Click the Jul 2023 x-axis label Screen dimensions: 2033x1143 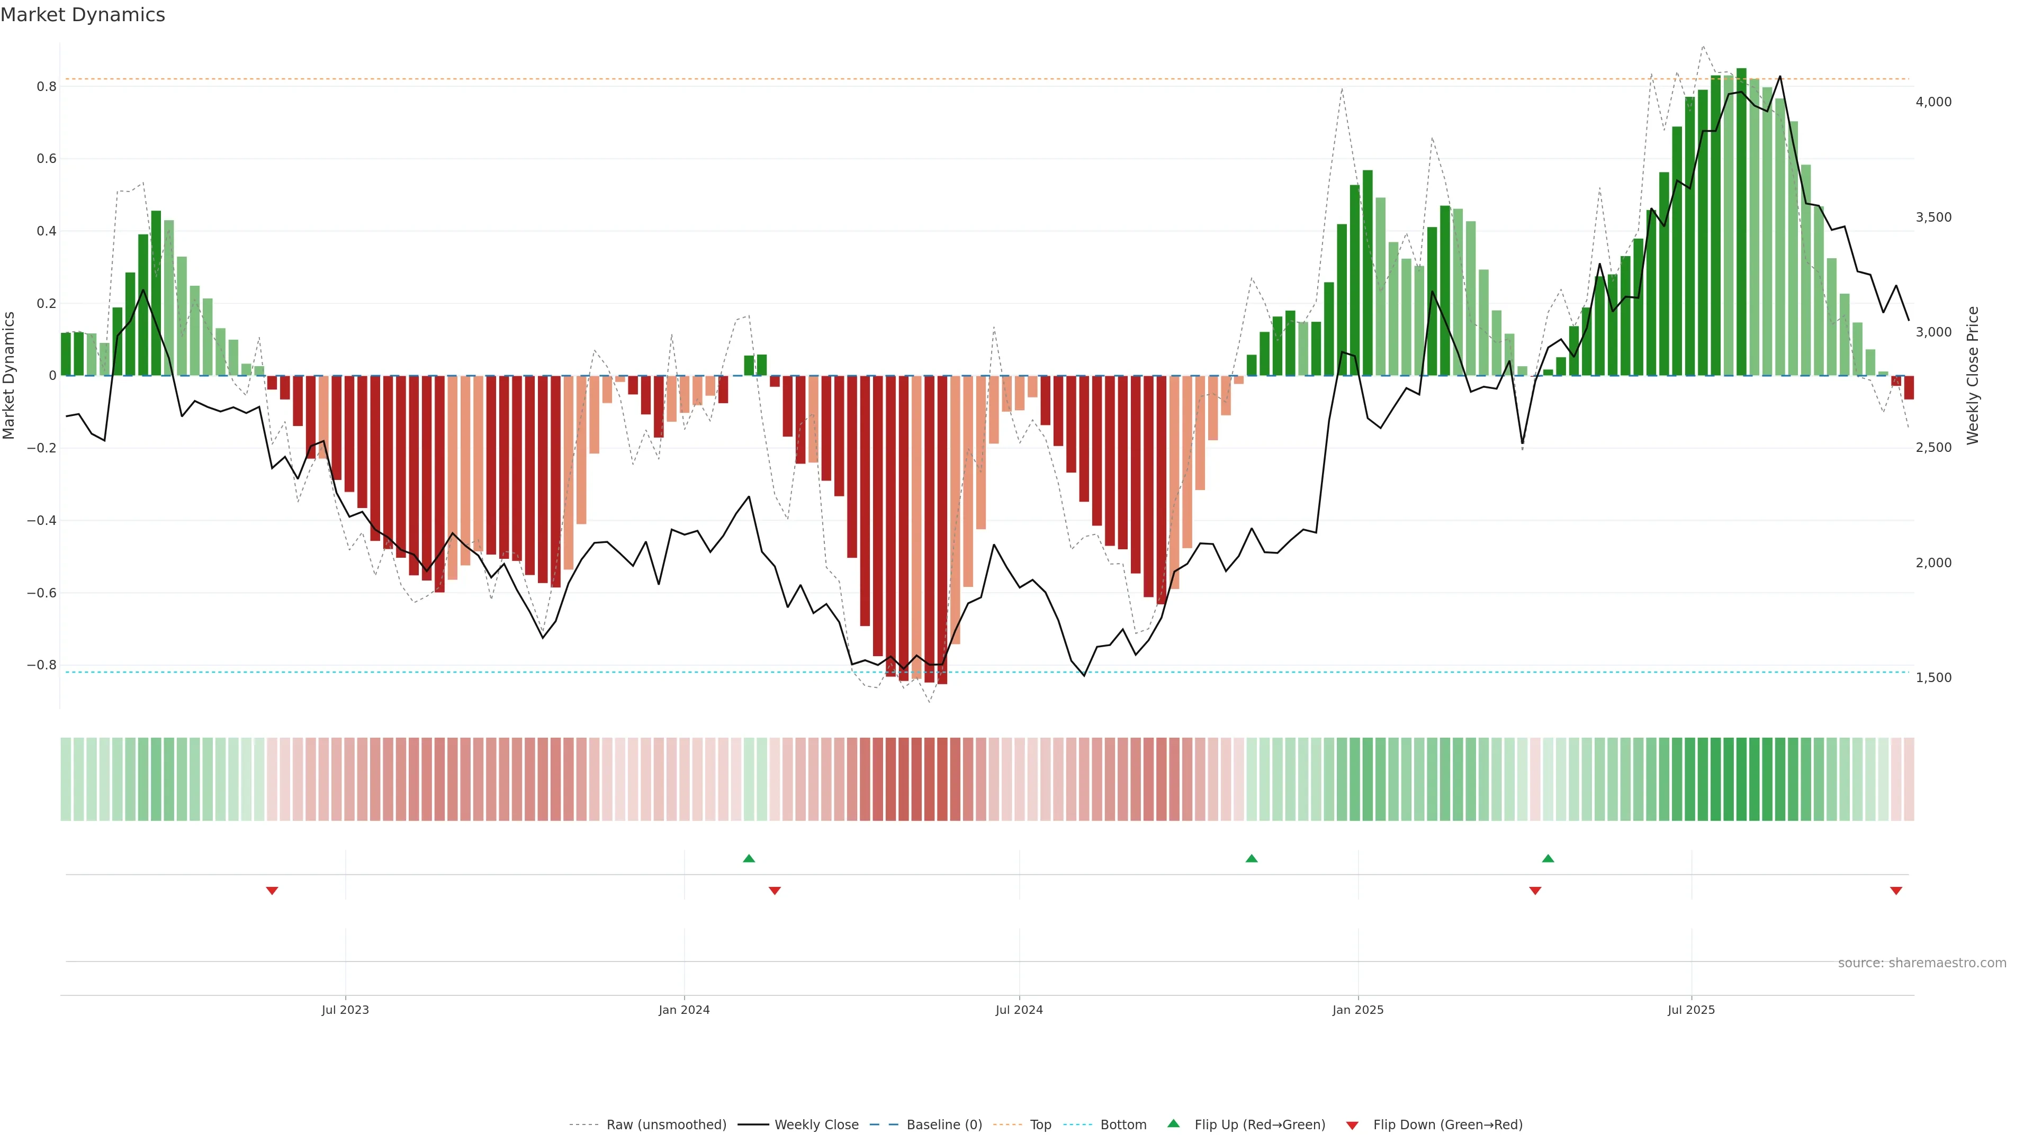coord(345,1010)
